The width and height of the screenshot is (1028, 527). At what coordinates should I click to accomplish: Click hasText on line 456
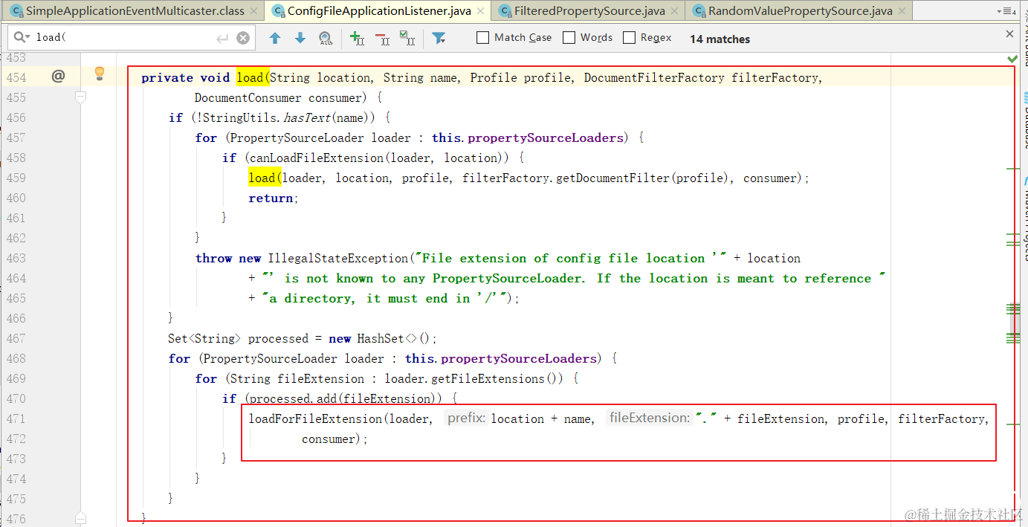click(306, 117)
